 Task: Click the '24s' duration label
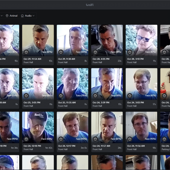[x=120, y=148]
